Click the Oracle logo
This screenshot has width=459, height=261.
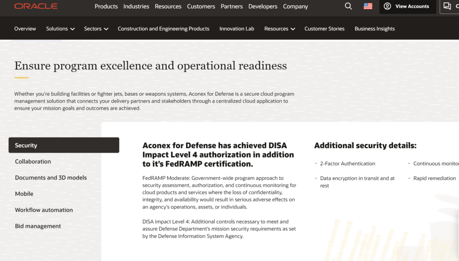pyautogui.click(x=36, y=6)
